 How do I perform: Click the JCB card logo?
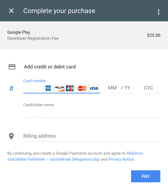pos(70,88)
